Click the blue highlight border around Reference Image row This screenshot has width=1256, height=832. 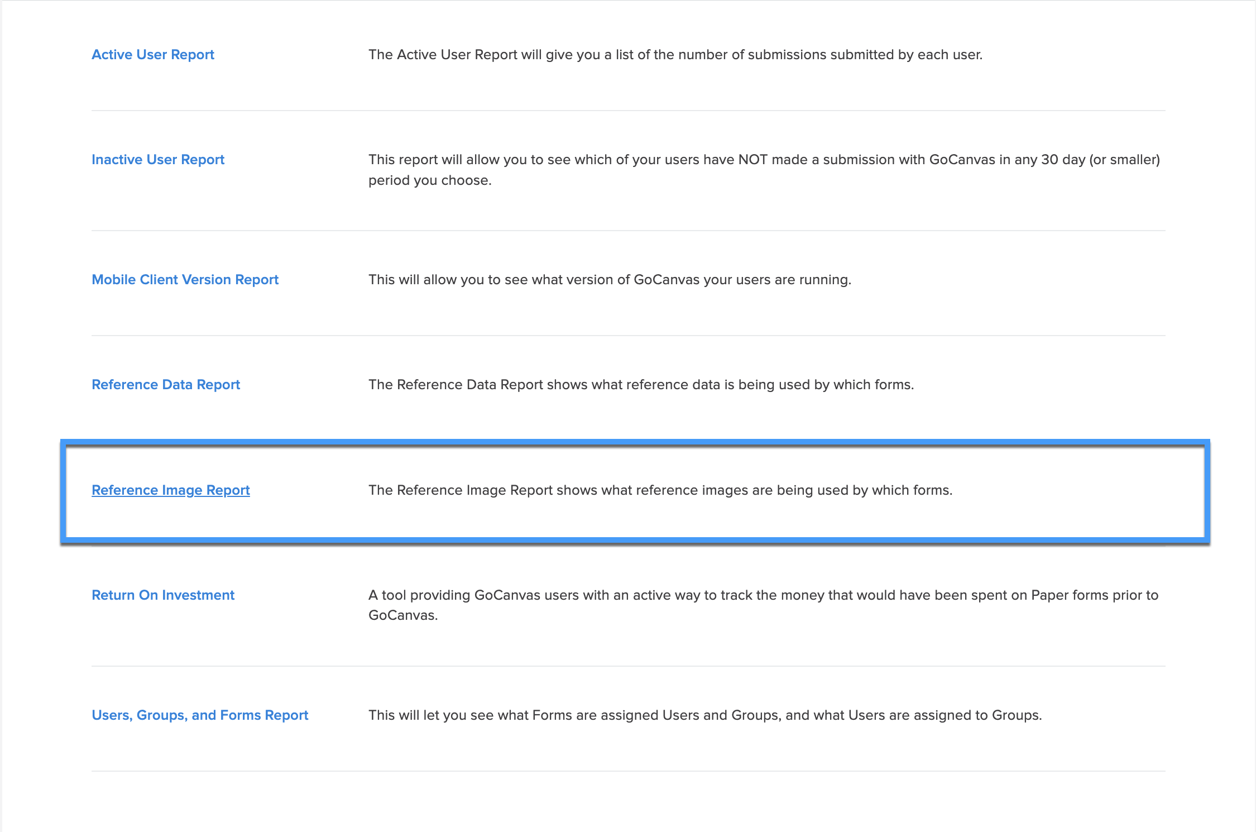point(635,443)
